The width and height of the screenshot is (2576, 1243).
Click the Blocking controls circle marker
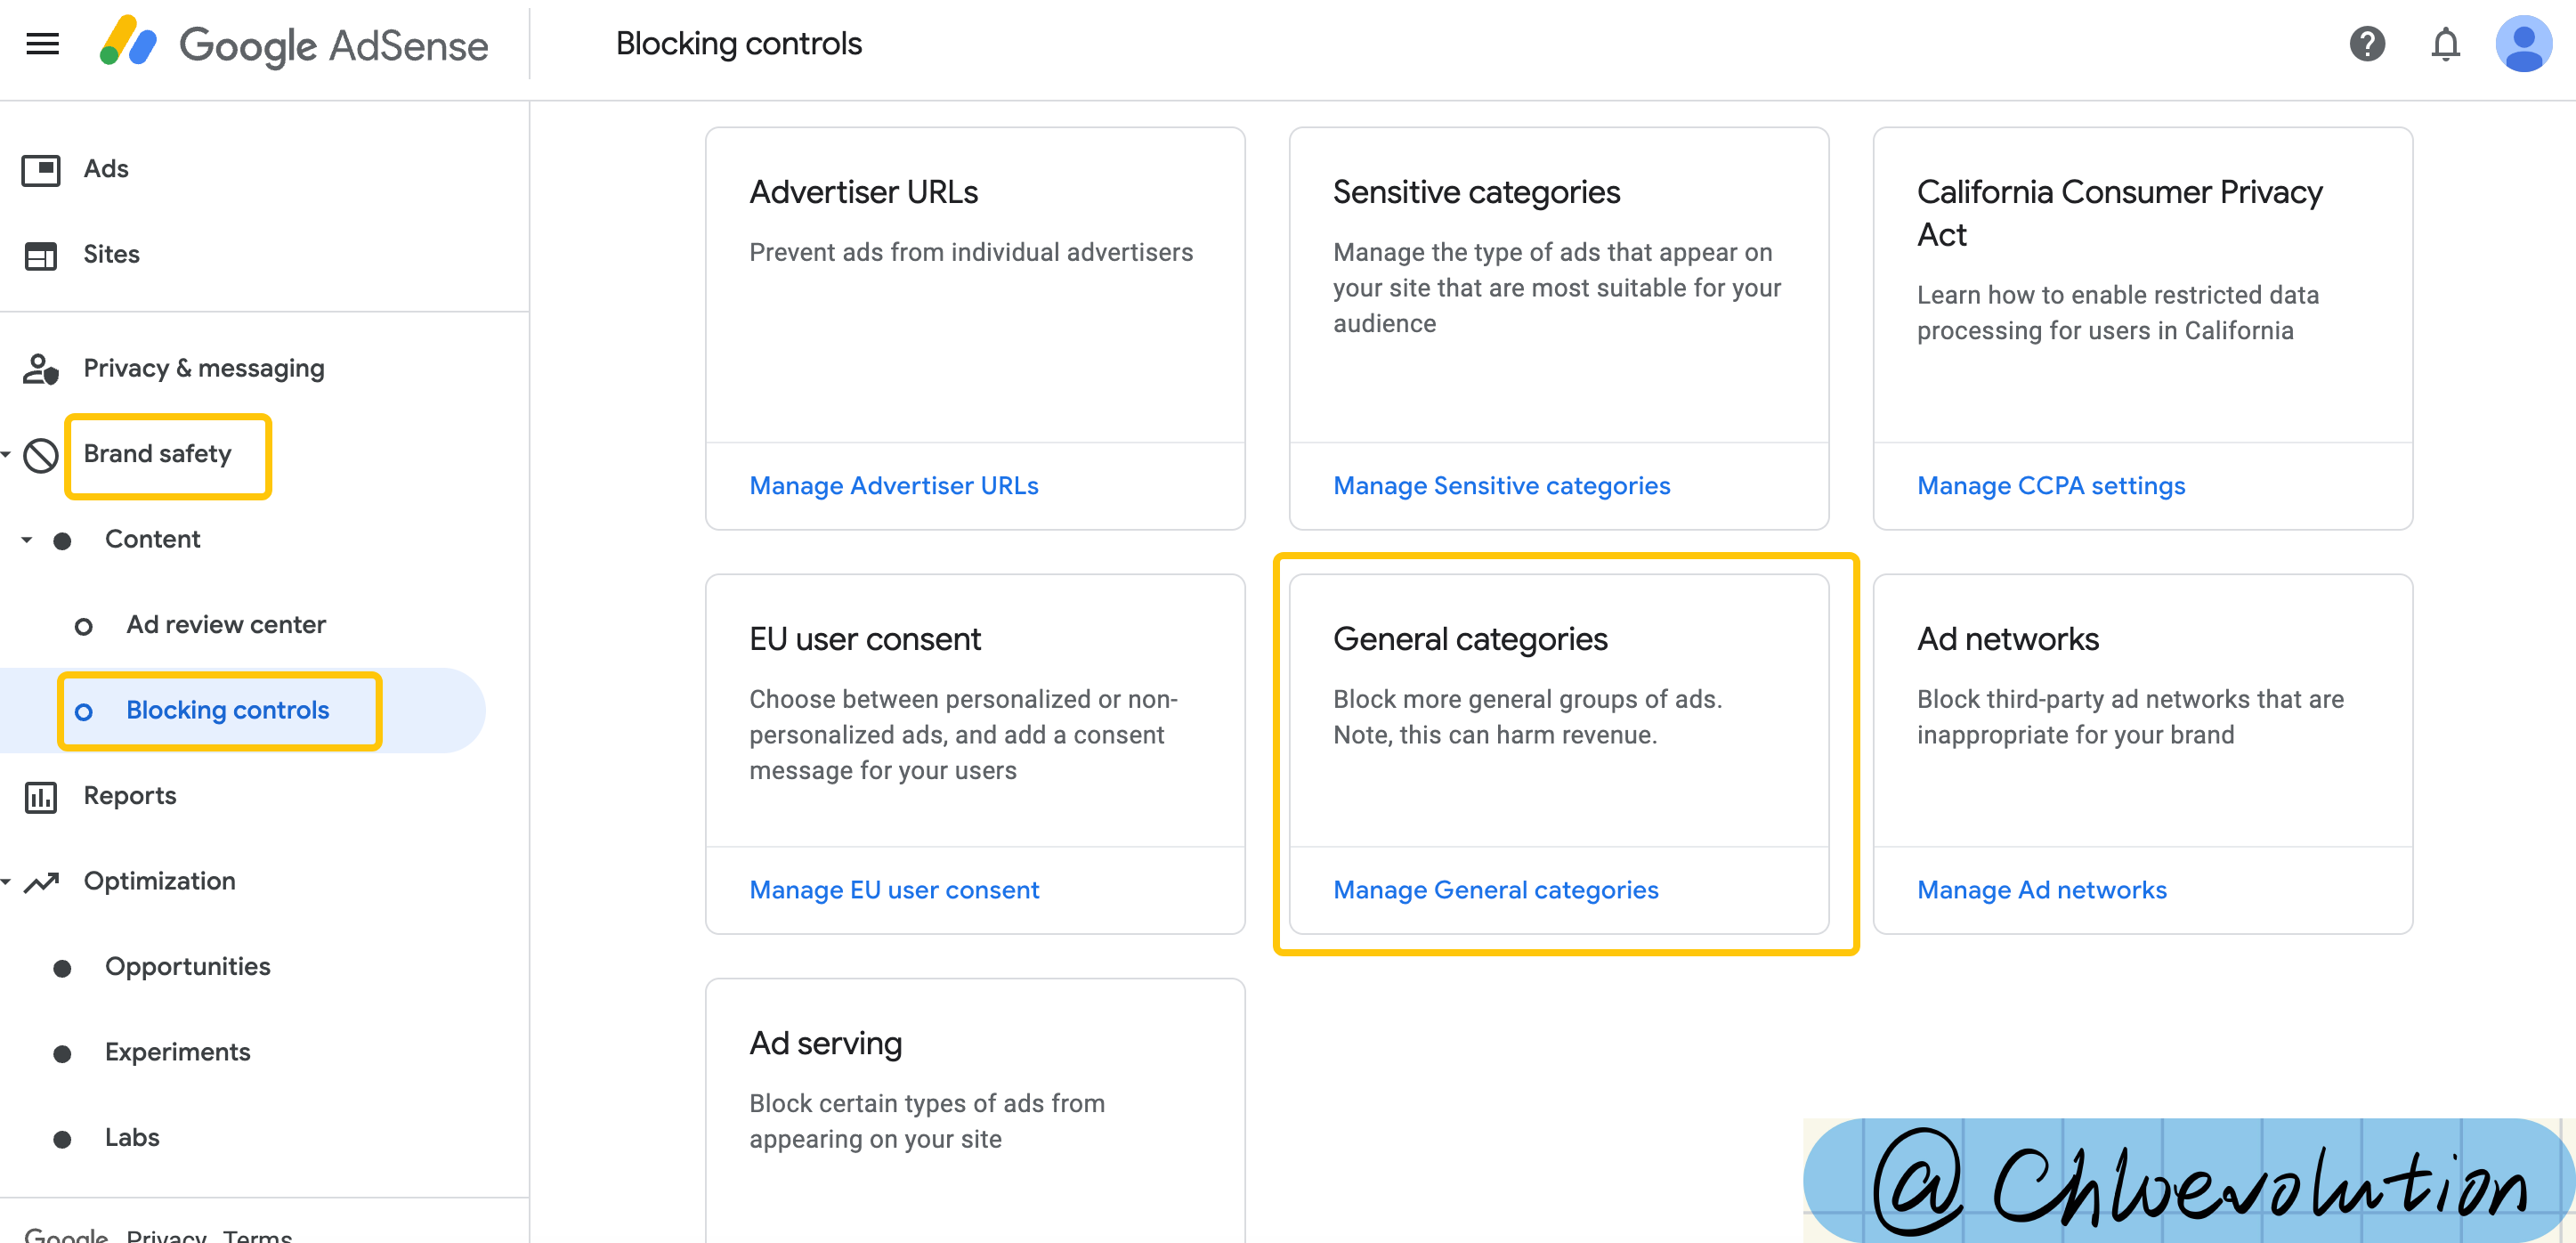tap(84, 712)
